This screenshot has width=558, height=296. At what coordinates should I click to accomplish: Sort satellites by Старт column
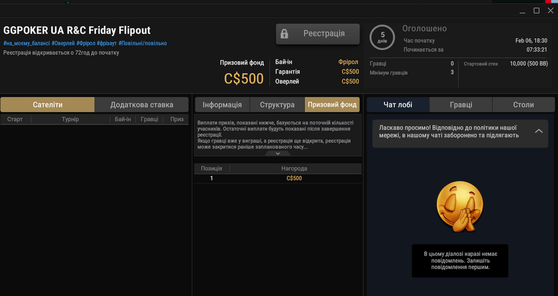[15, 119]
